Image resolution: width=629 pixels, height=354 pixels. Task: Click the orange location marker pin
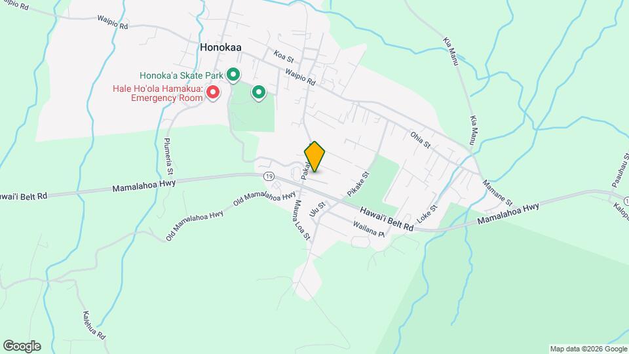pyautogui.click(x=314, y=157)
